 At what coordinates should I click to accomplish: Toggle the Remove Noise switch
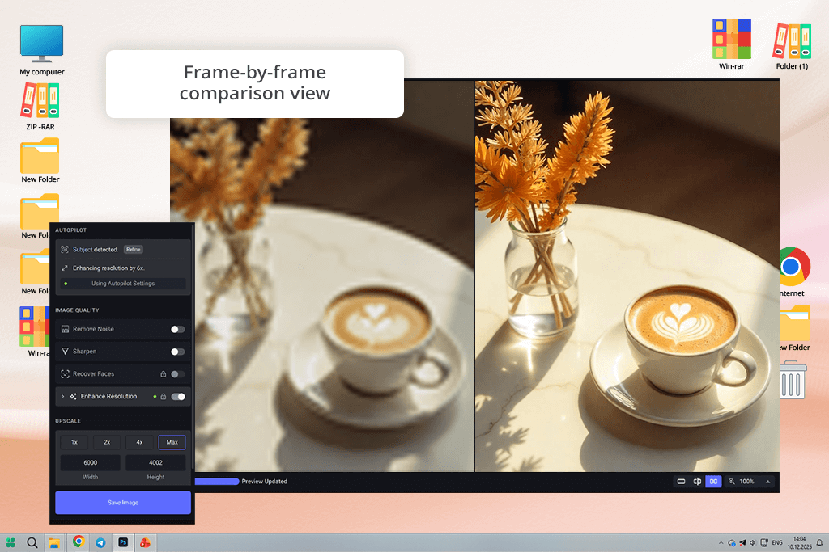pyautogui.click(x=177, y=329)
